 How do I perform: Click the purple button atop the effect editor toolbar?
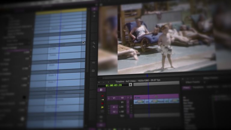[x=94, y=9]
